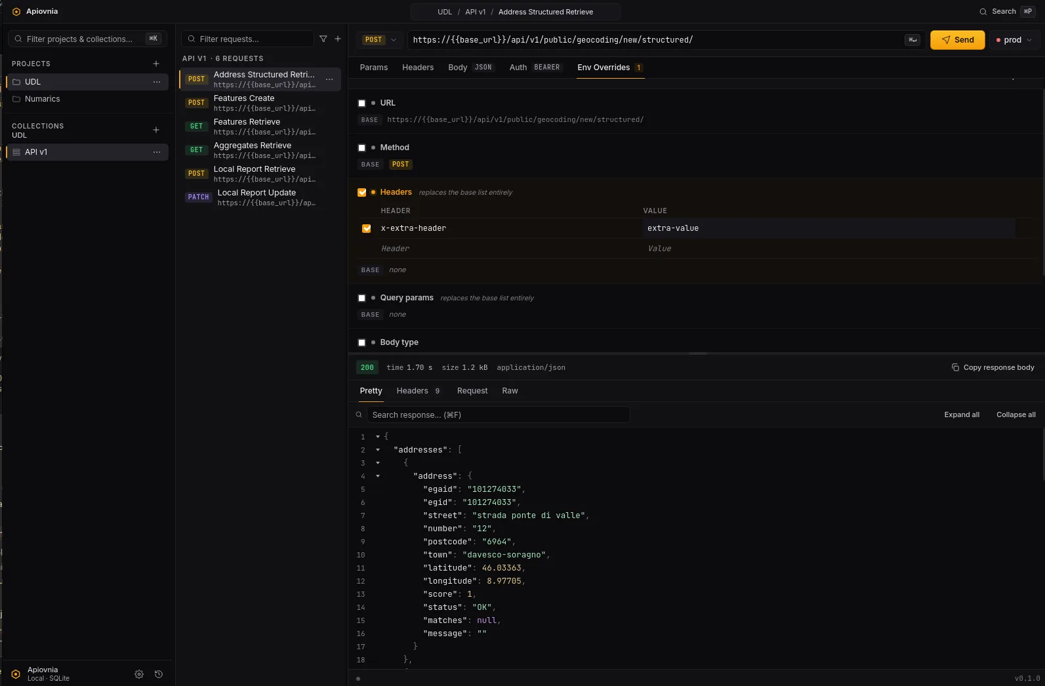
Task: Click the extra-value header value field
Action: point(829,228)
